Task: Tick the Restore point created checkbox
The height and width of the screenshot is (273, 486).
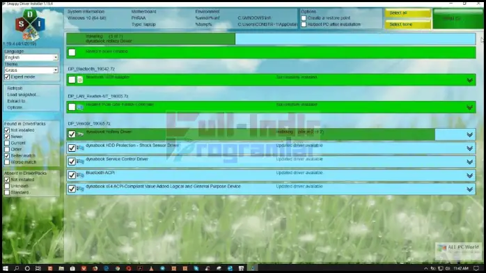Action: (x=72, y=52)
